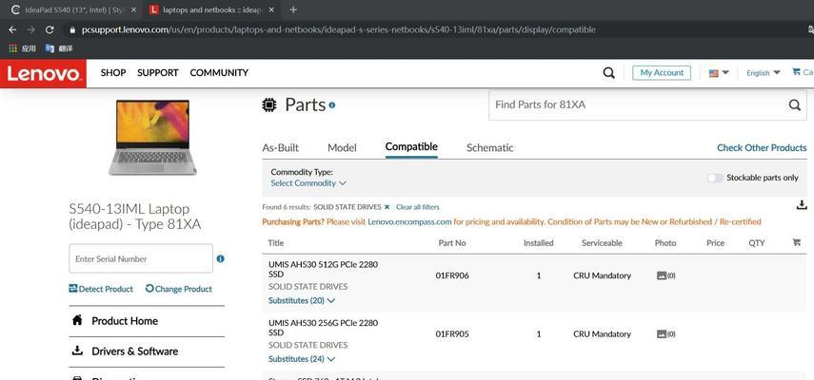Click the cart column header icon
Screen dimensions: 814x380
coord(796,242)
